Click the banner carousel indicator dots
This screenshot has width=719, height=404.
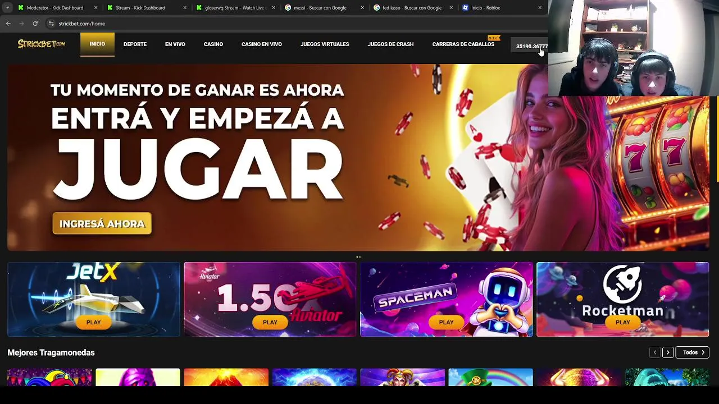[x=358, y=257]
